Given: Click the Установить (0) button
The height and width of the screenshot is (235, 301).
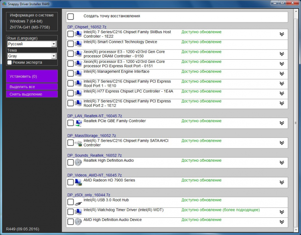Looking at the screenshot, I should pyautogui.click(x=32, y=76).
